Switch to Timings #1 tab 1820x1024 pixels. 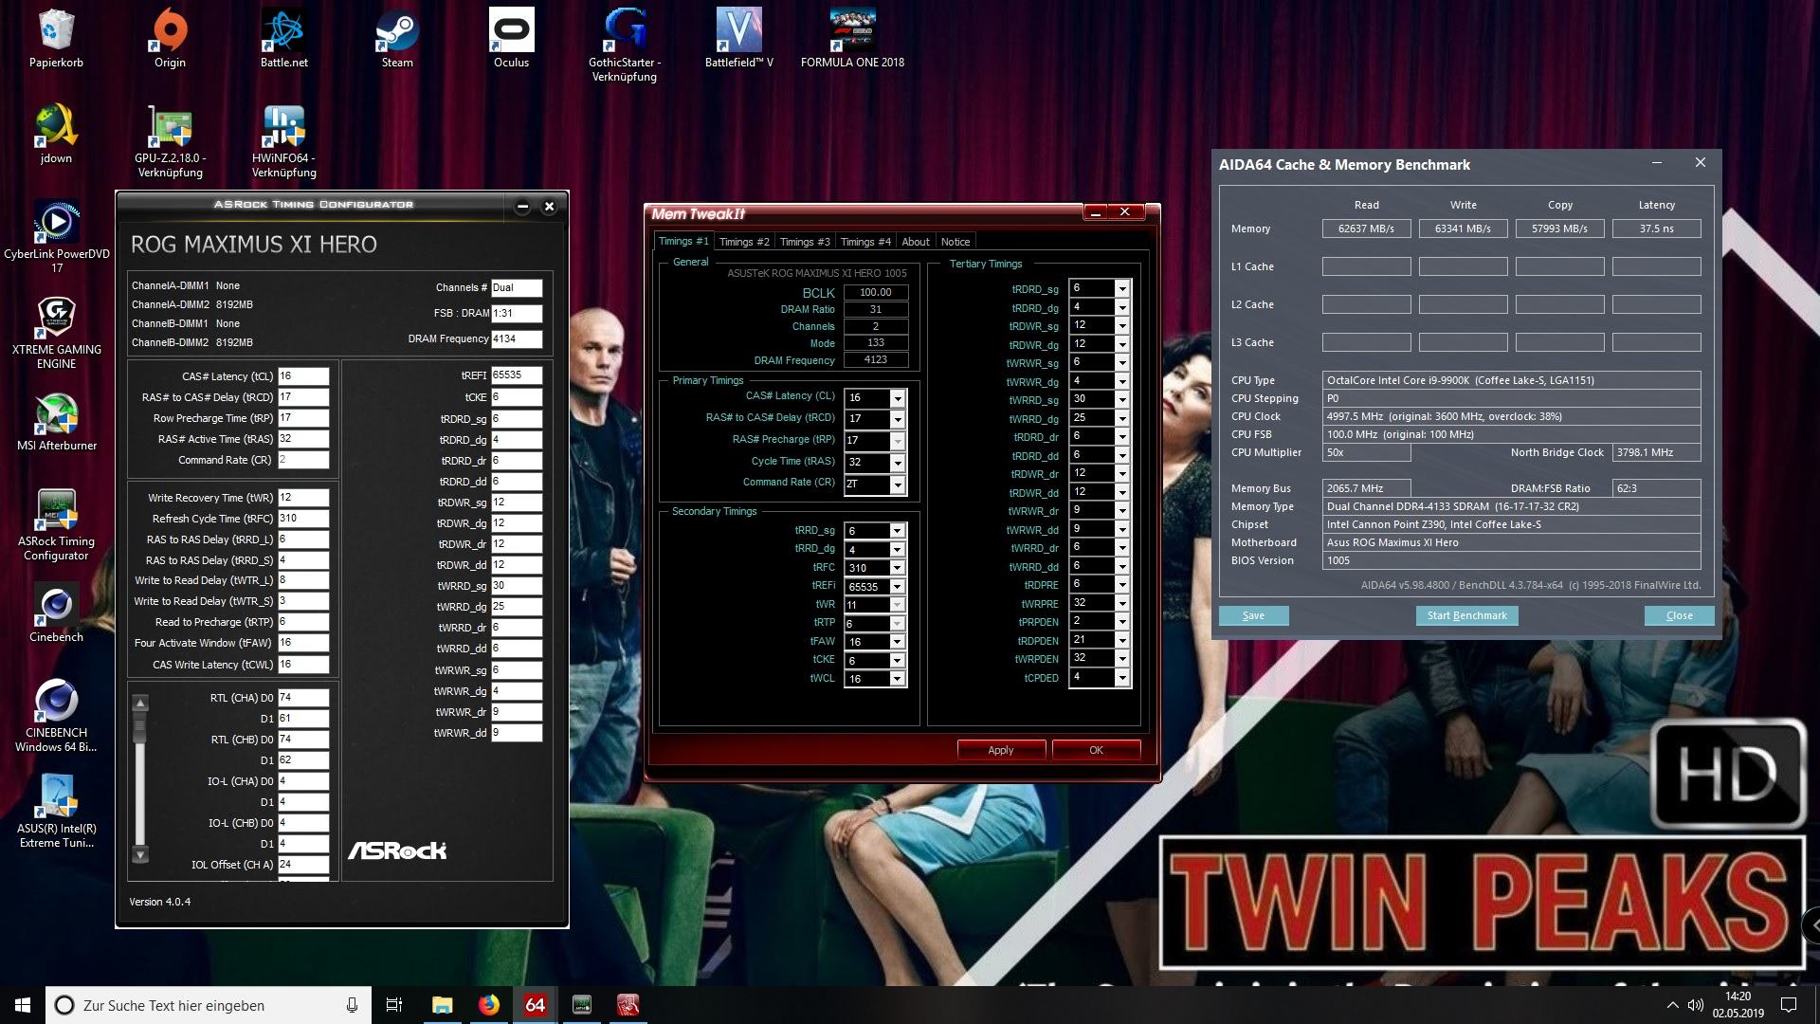pyautogui.click(x=683, y=241)
